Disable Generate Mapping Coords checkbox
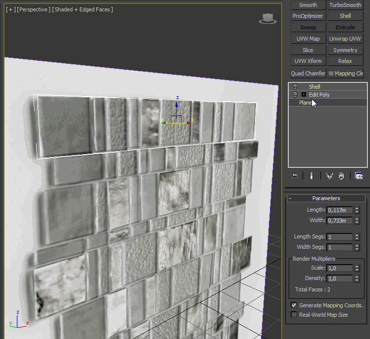This screenshot has height=339, width=370. (x=294, y=305)
